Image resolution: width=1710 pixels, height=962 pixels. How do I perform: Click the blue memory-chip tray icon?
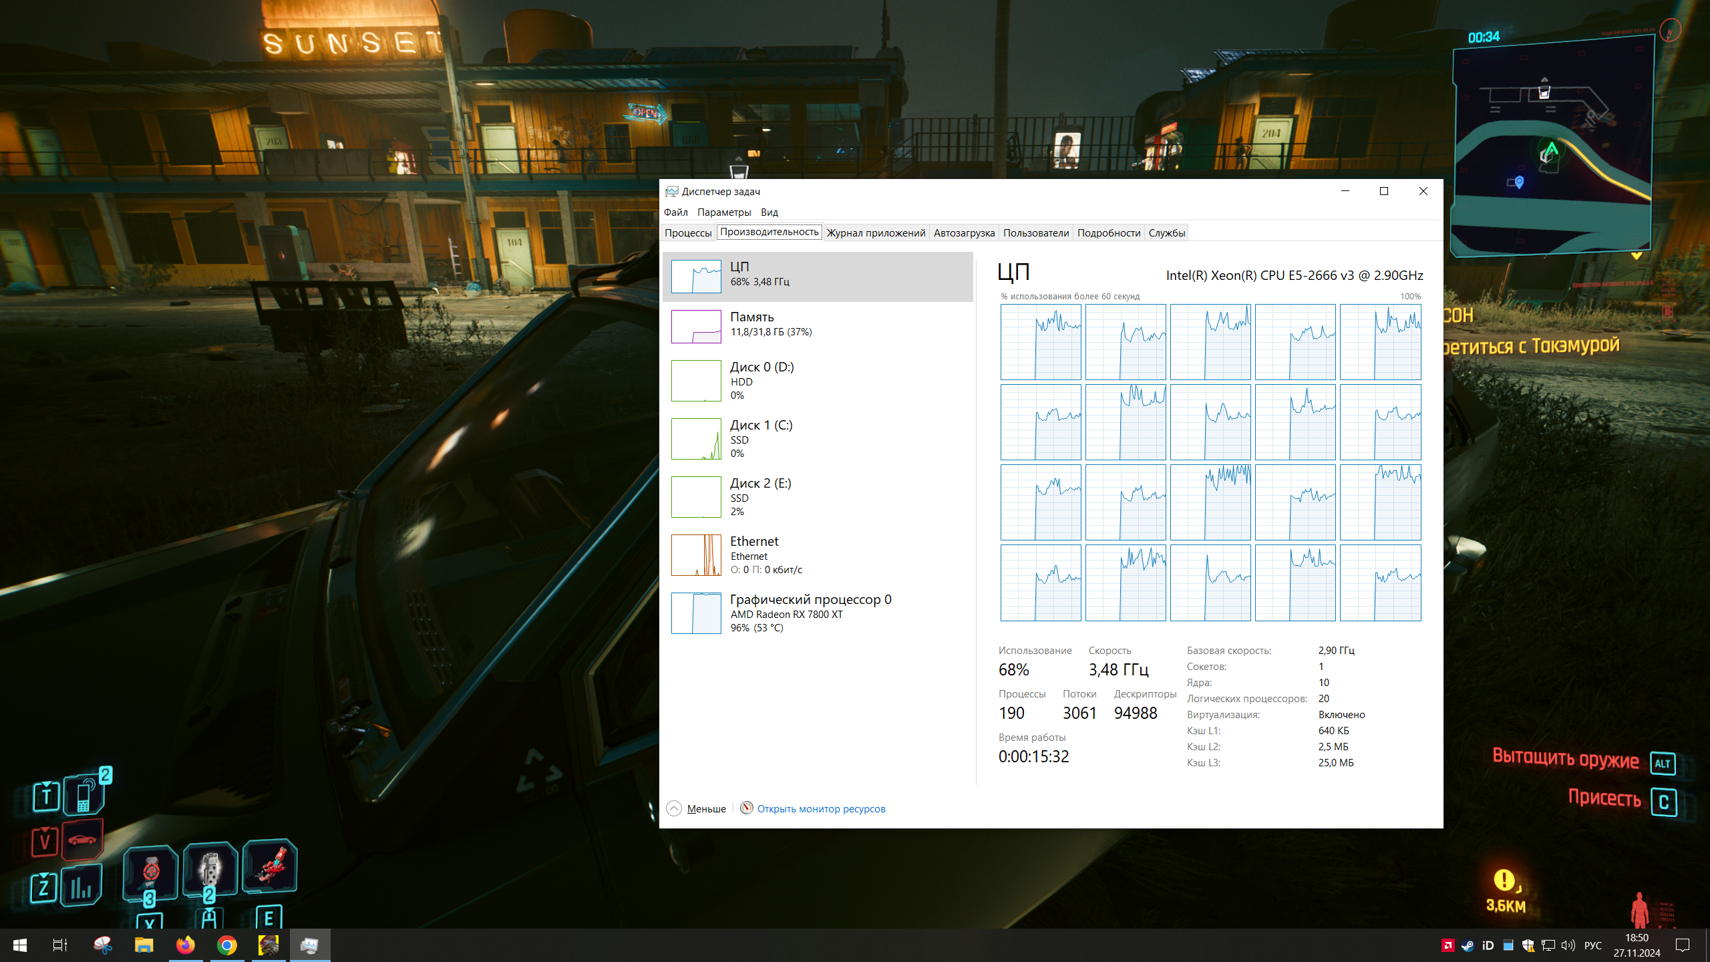[1508, 945]
